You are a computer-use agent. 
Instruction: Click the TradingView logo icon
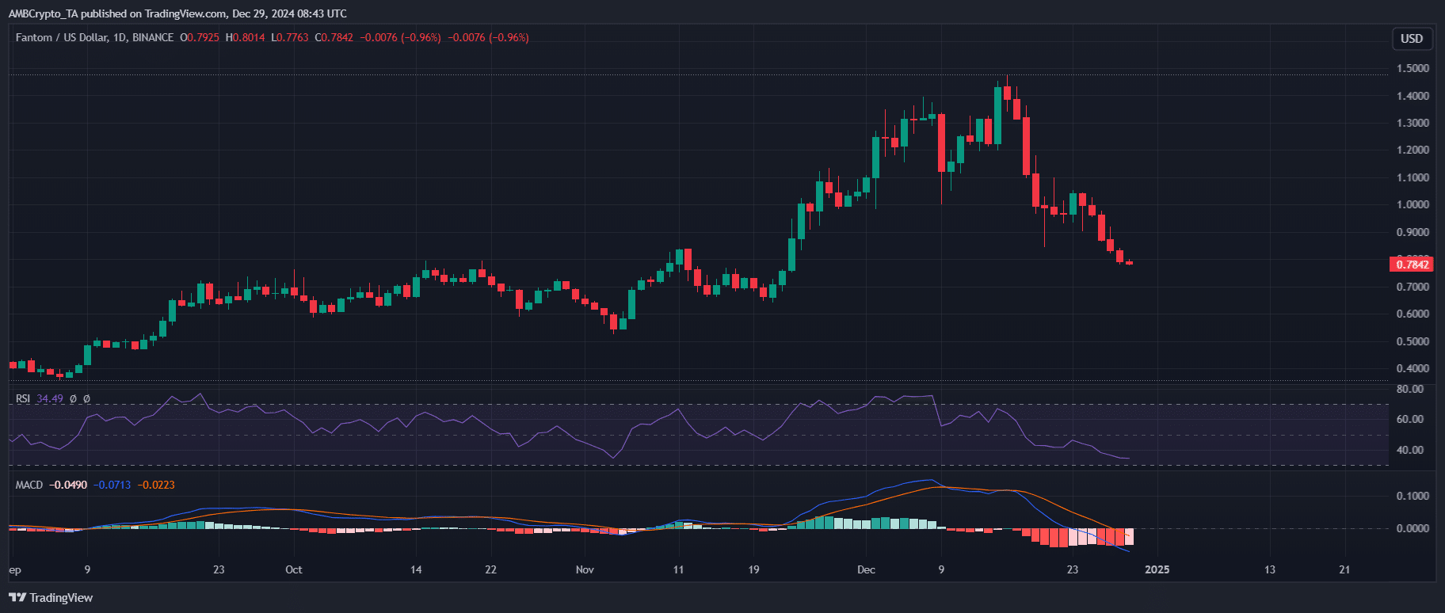pos(17,598)
